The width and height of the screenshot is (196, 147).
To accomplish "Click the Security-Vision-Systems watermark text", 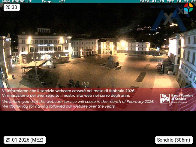I will [166, 6].
